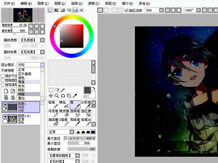Select the 喷枪 airbrush tool
The width and height of the screenshot is (218, 163).
tap(64, 105)
